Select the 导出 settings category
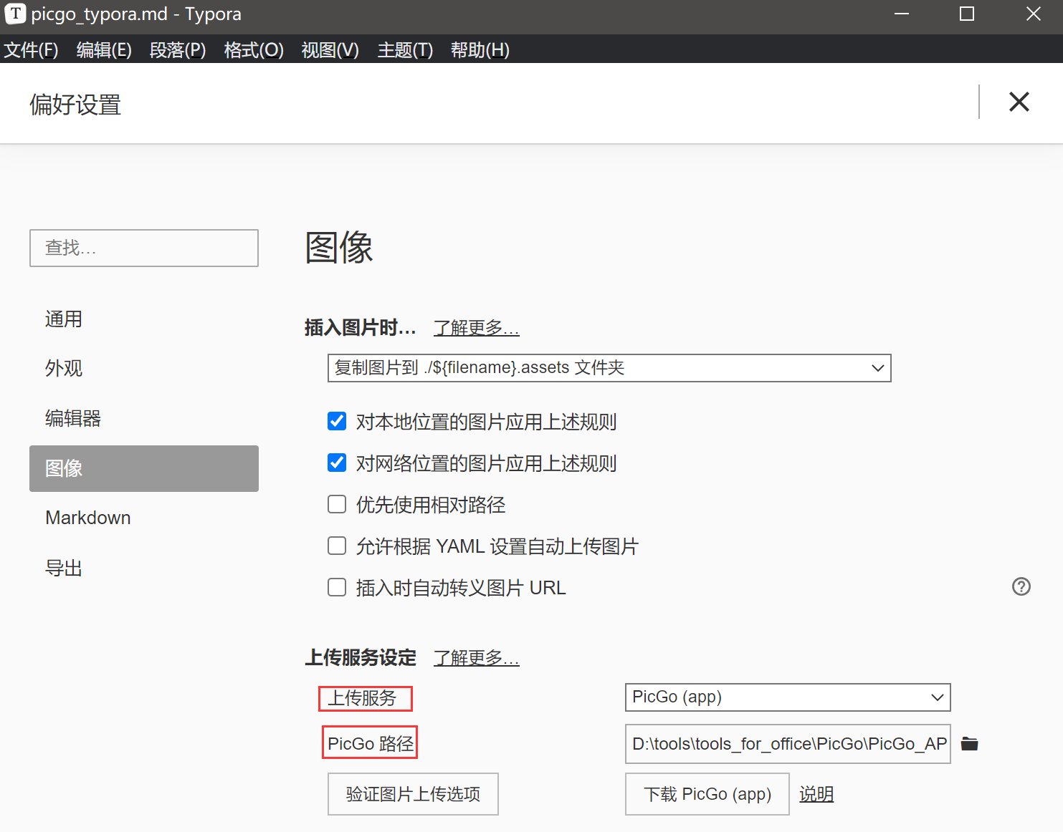The height and width of the screenshot is (832, 1063). (x=144, y=568)
